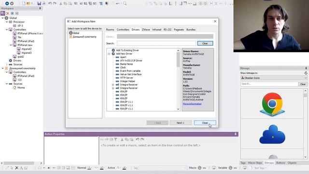Click the Next > button in dialog
The image size is (309, 174).
[x=180, y=123]
